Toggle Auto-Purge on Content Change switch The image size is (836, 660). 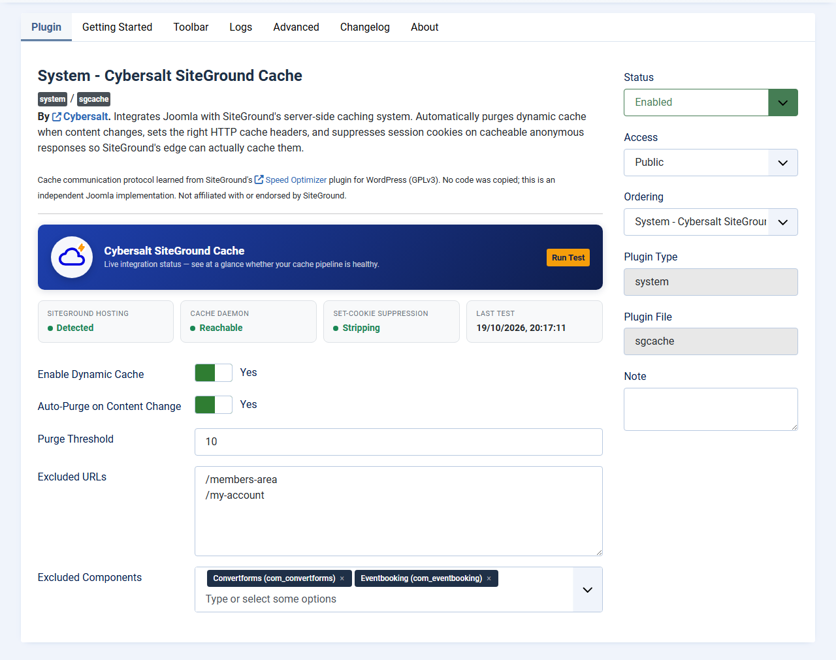[214, 405]
